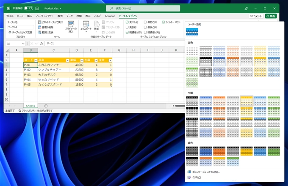288x186 pixels.
Task: Select the highlighted gold style in Medium section
Action: (x=246, y=101)
